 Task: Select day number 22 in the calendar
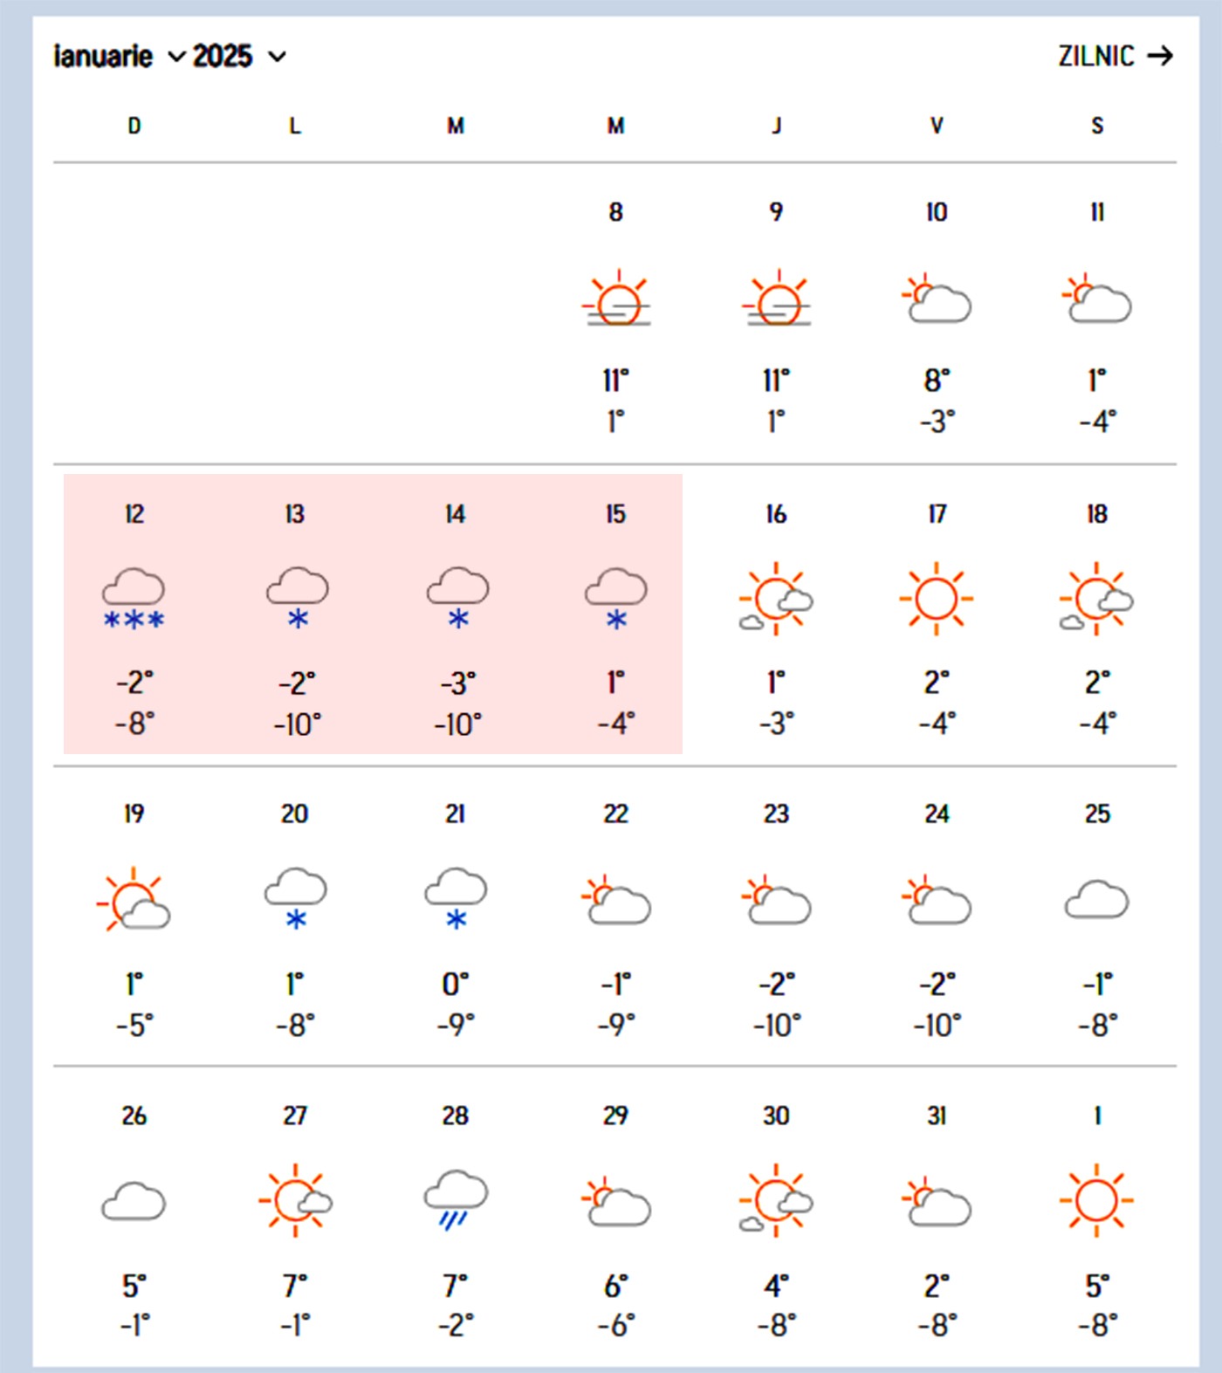pos(615,814)
